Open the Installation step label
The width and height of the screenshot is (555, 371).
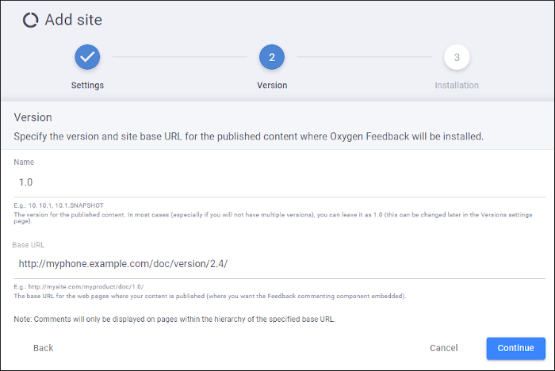pos(457,85)
